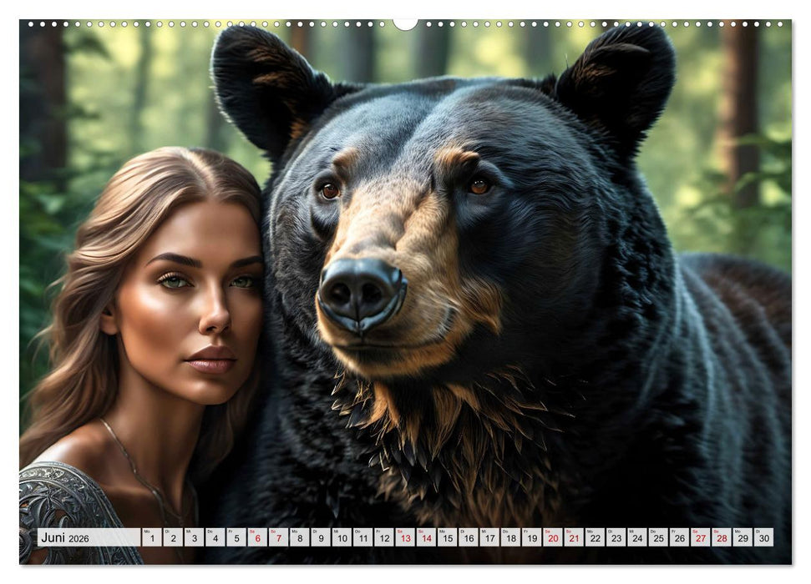811x584 pixels.
Task: Select the red date 27
Action: tap(701, 537)
